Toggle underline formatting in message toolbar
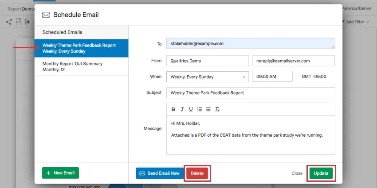 click(x=191, y=109)
